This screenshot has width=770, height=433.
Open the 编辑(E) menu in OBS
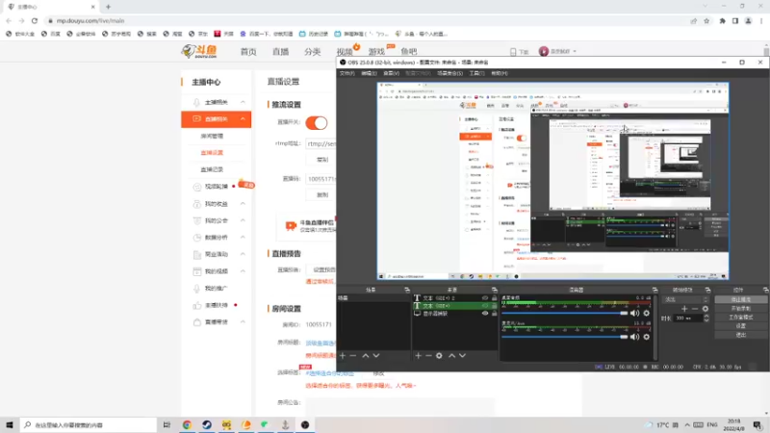369,73
